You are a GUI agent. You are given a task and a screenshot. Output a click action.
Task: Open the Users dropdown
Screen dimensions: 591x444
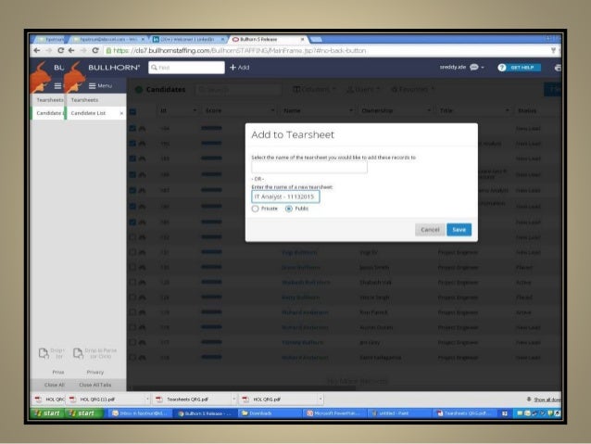point(363,89)
